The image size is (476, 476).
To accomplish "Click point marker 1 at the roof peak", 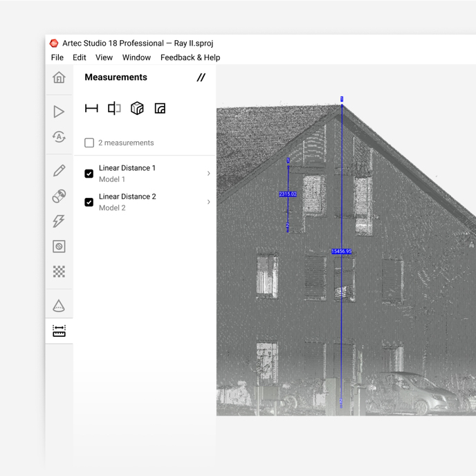I will point(342,99).
